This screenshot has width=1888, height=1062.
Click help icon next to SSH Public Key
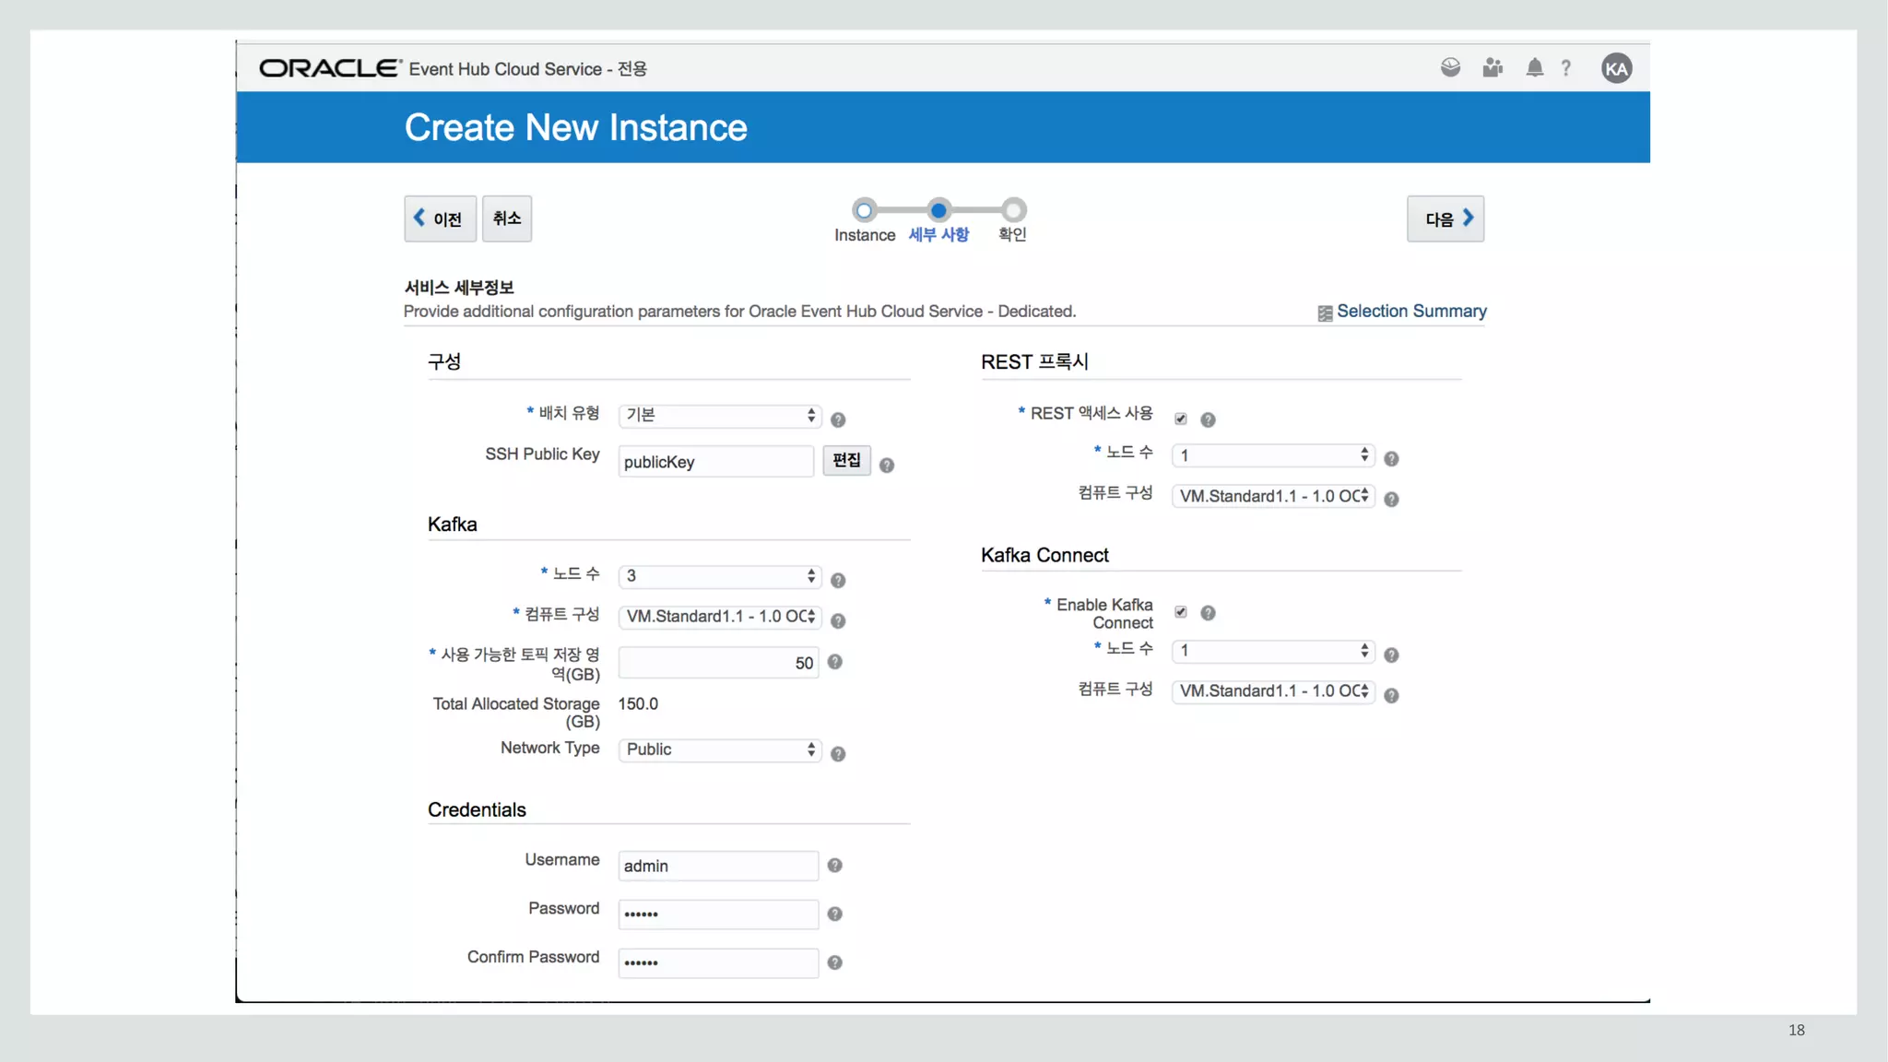coord(886,466)
